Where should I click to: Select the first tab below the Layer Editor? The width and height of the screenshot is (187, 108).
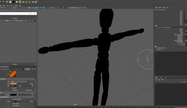[x=157, y=78]
